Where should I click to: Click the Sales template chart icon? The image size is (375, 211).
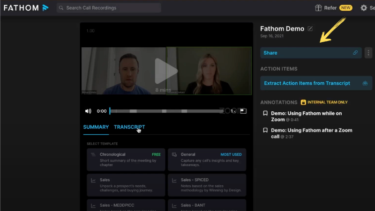pos(93,180)
